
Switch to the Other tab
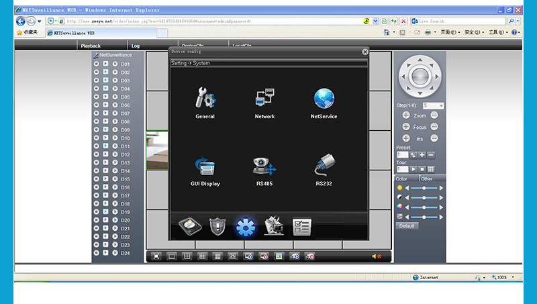[427, 179]
